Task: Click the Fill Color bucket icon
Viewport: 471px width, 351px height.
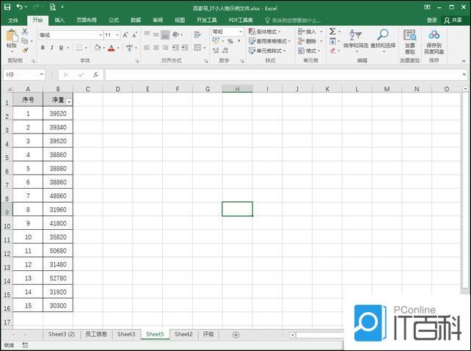Action: point(98,48)
